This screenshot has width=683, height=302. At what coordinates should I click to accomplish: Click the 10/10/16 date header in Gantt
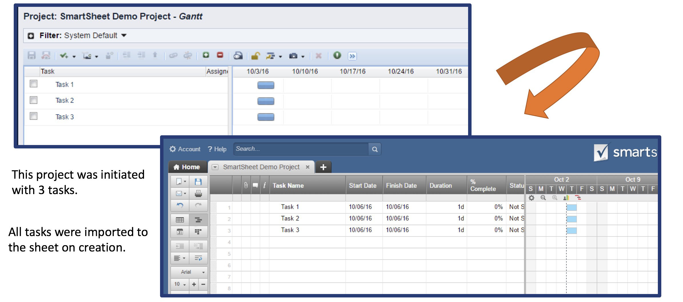pos(305,71)
